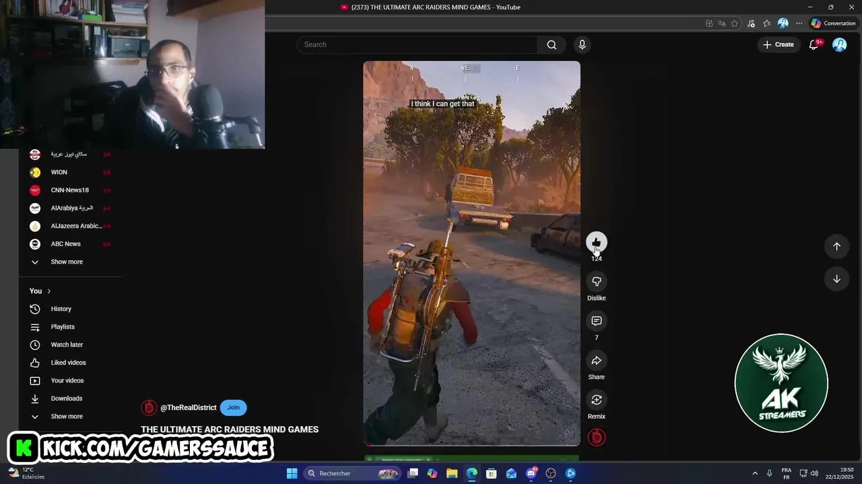
Task: Click the Short video player to pause
Action: (471, 253)
